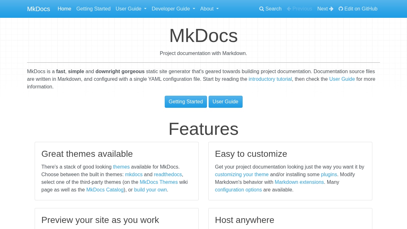Click the Features heading
The image size is (407, 229).
203,129
